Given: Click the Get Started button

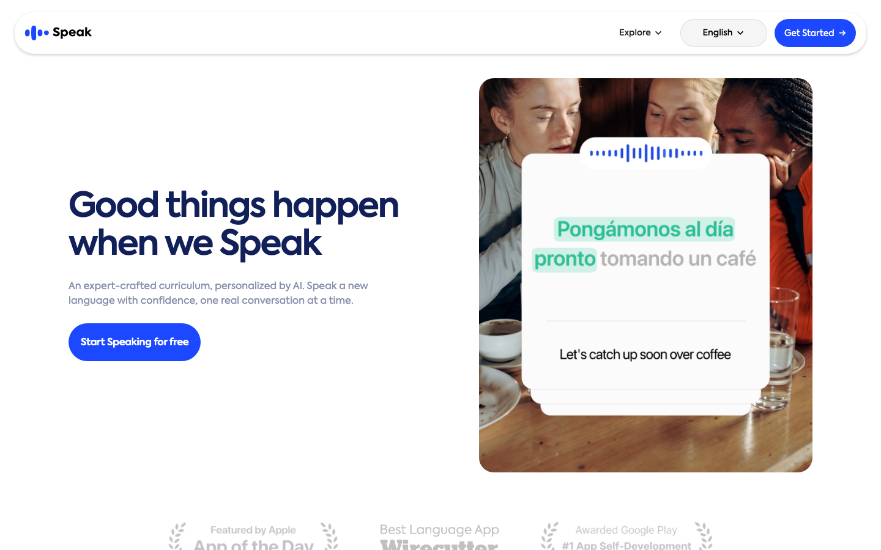Looking at the screenshot, I should click(x=815, y=33).
